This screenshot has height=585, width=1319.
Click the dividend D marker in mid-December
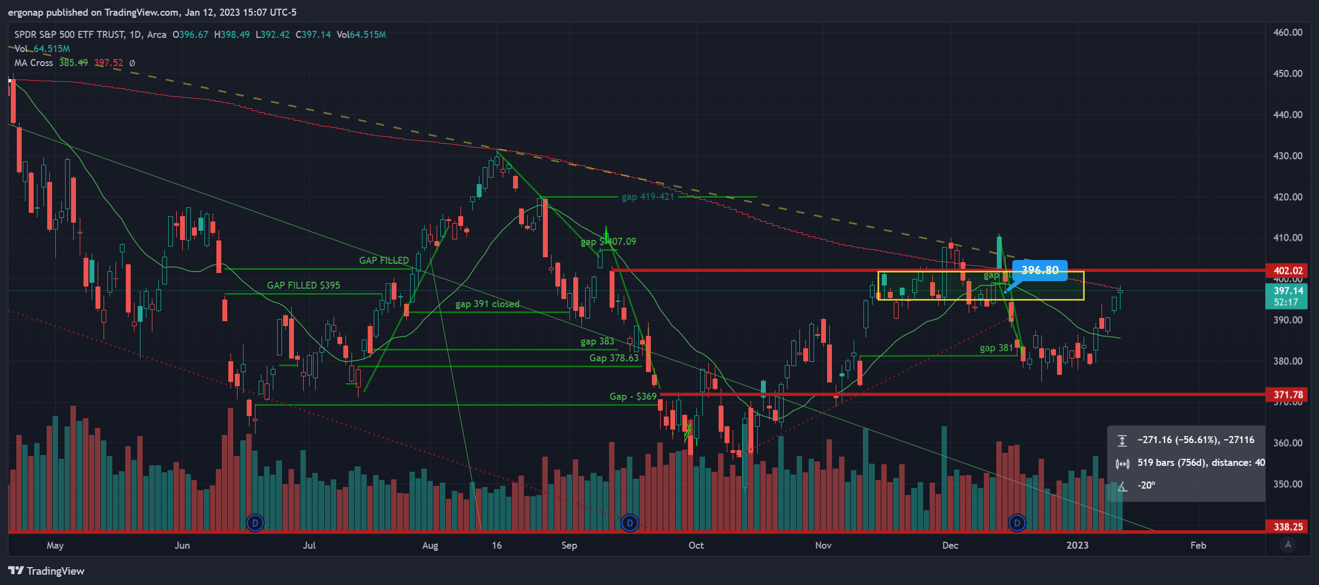pos(1017,523)
